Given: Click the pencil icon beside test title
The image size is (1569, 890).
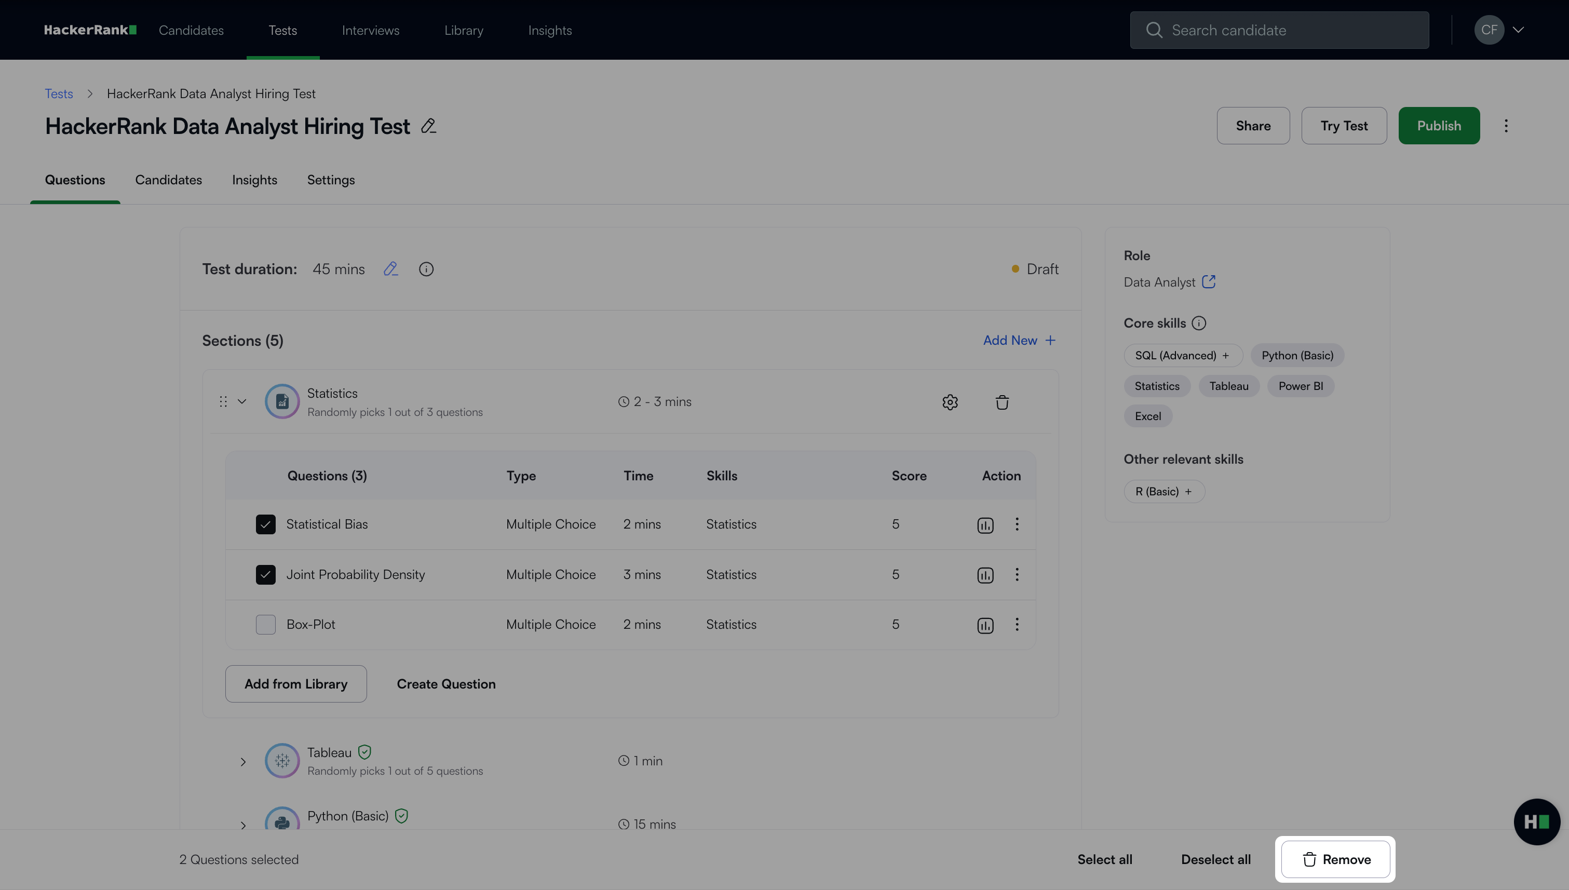Looking at the screenshot, I should point(428,126).
